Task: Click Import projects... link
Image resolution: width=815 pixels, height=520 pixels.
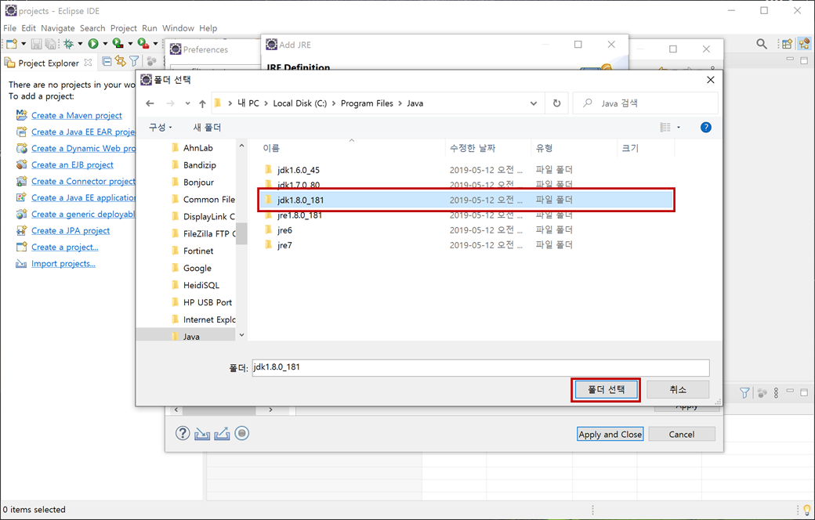Action: coord(63,264)
